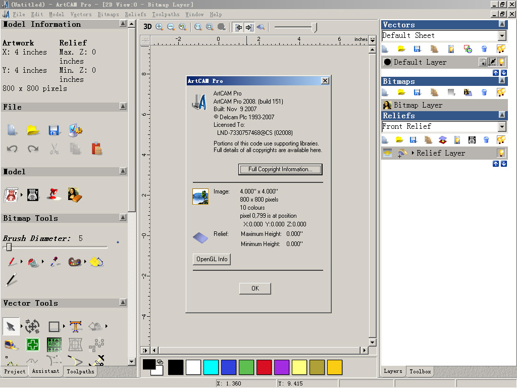
Task: Collapse the Reliefs panel header
Action: [x=502, y=115]
